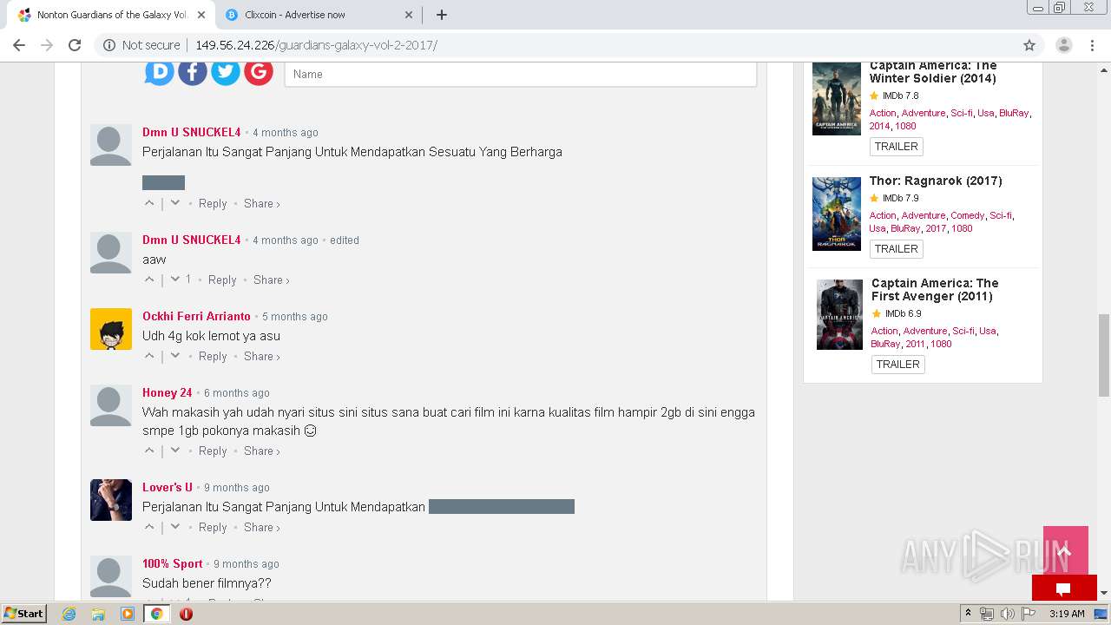The height and width of the screenshot is (625, 1111).
Task: Reply to Honey 24's comment
Action: pos(213,451)
